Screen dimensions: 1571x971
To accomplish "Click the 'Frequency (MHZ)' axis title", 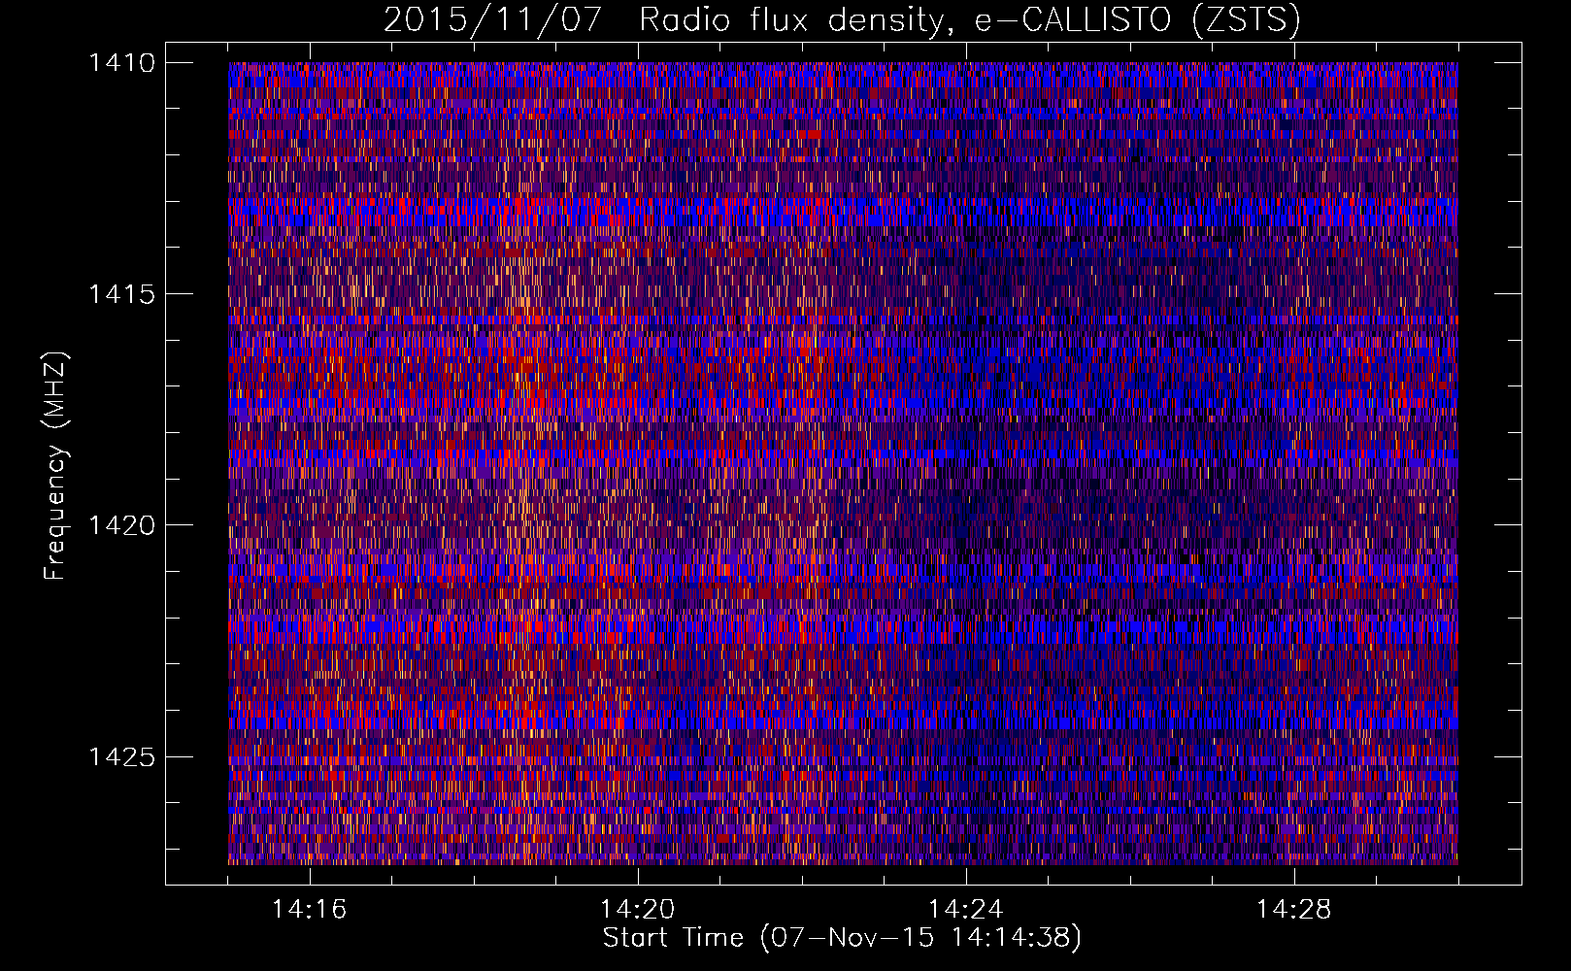I will [56, 466].
